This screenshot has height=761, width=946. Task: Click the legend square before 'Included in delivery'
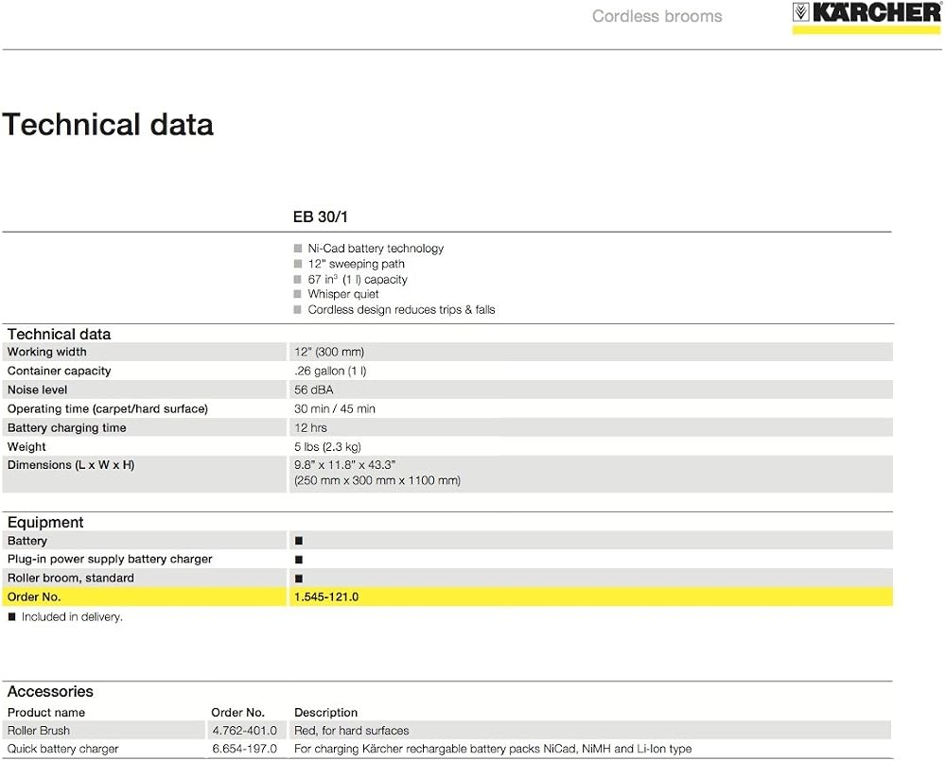11,617
